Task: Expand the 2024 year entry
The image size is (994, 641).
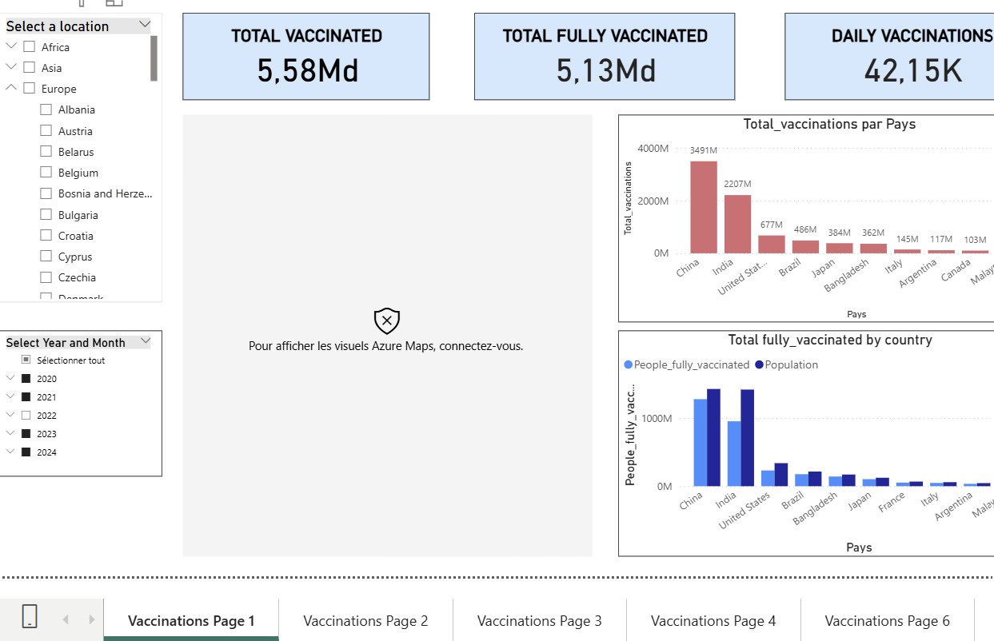Action: click(x=10, y=452)
